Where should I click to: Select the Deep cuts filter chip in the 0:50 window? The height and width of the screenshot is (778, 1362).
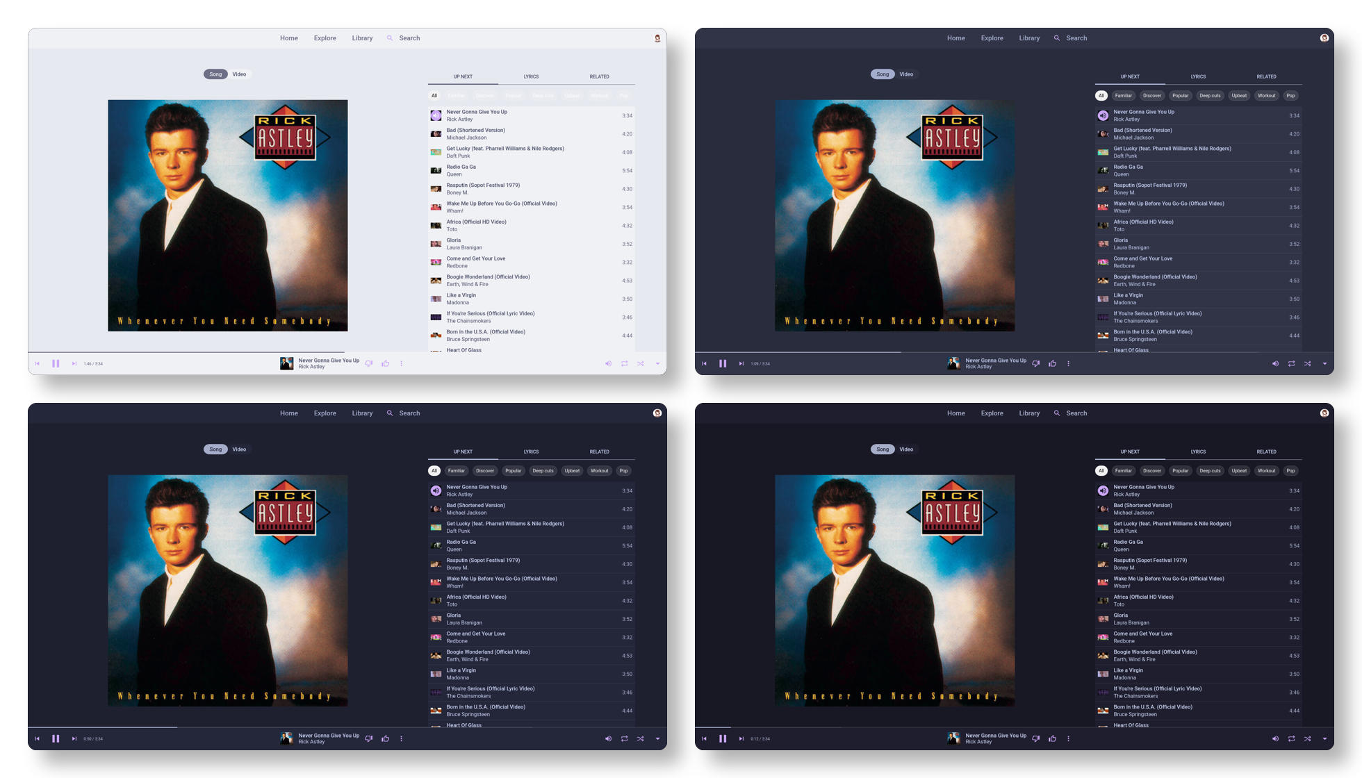click(x=543, y=471)
